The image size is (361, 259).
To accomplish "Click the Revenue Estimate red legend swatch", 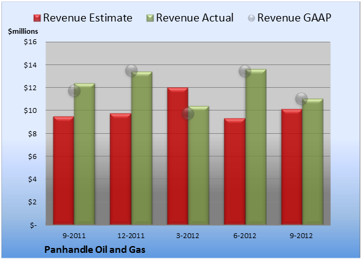I will click(37, 18).
